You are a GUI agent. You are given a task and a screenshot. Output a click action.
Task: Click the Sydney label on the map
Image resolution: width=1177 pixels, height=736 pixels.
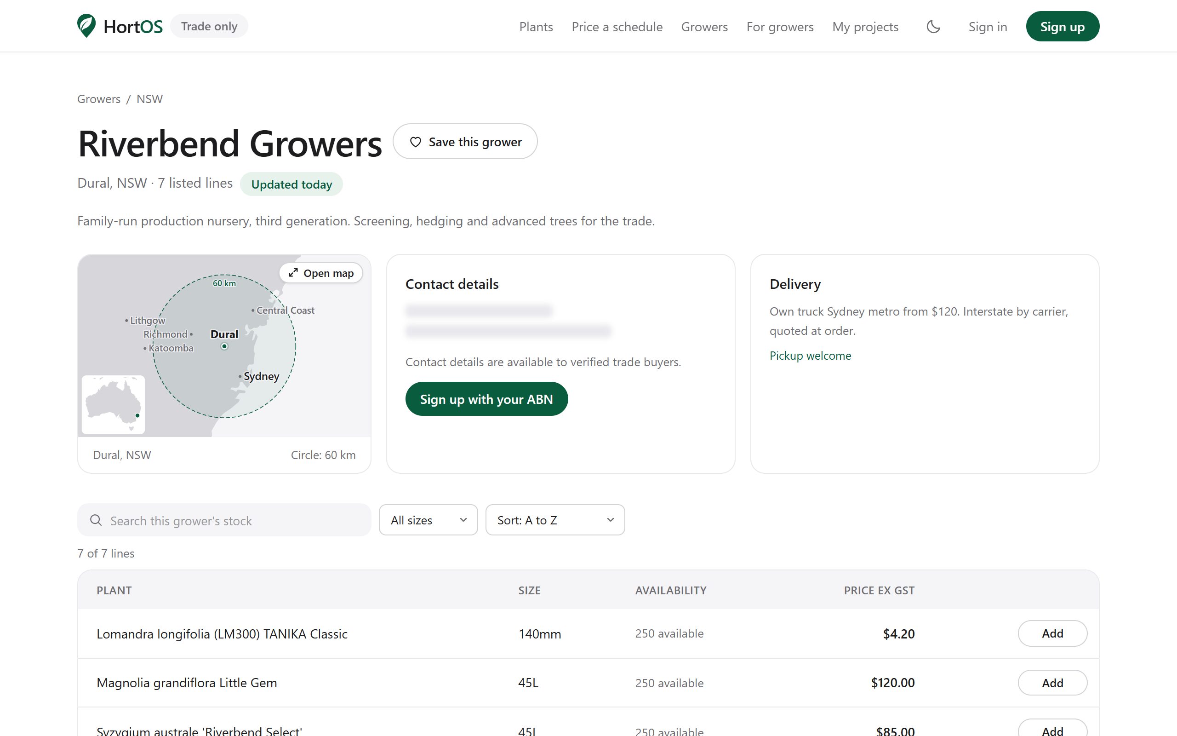[261, 376]
